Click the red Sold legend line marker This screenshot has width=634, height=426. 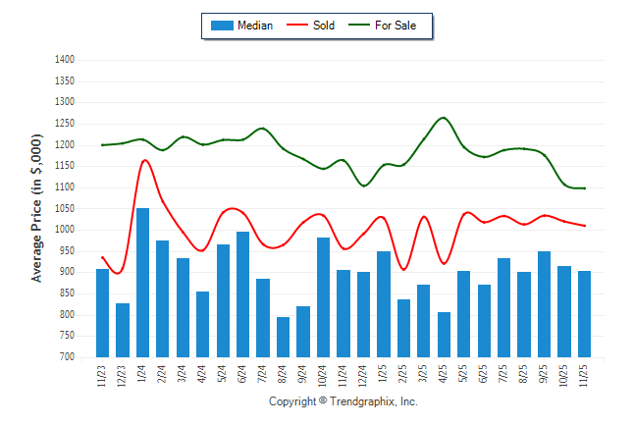296,26
